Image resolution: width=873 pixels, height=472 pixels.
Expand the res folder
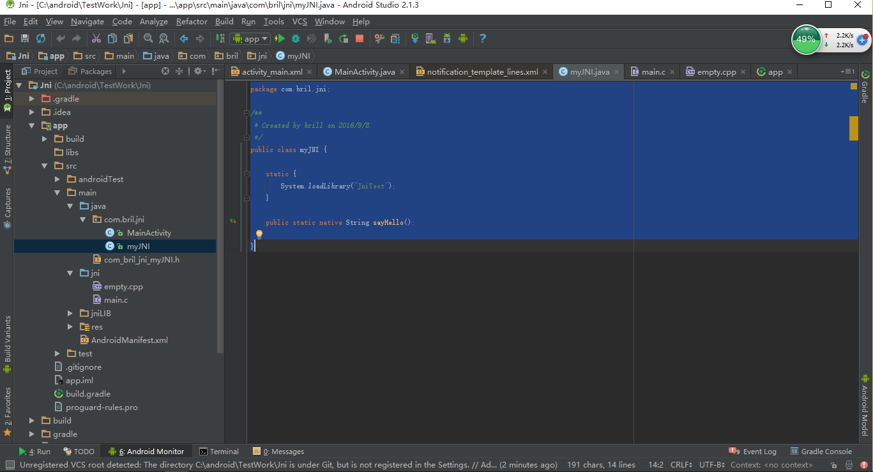[x=70, y=327]
